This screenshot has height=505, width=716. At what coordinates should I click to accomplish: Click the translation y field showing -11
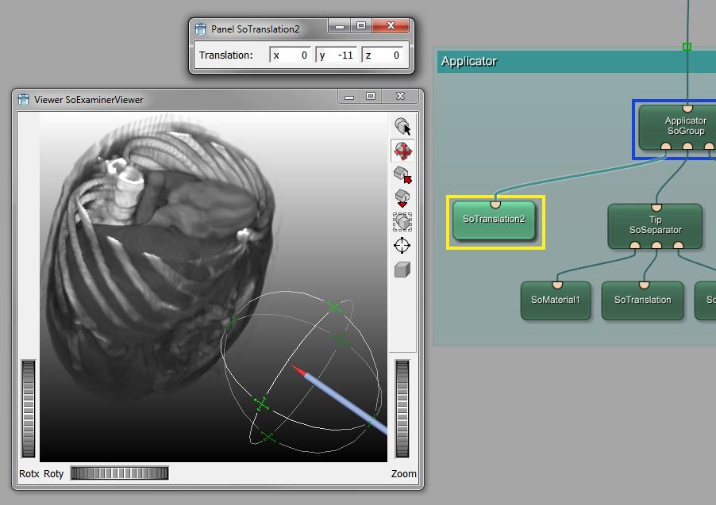click(336, 55)
